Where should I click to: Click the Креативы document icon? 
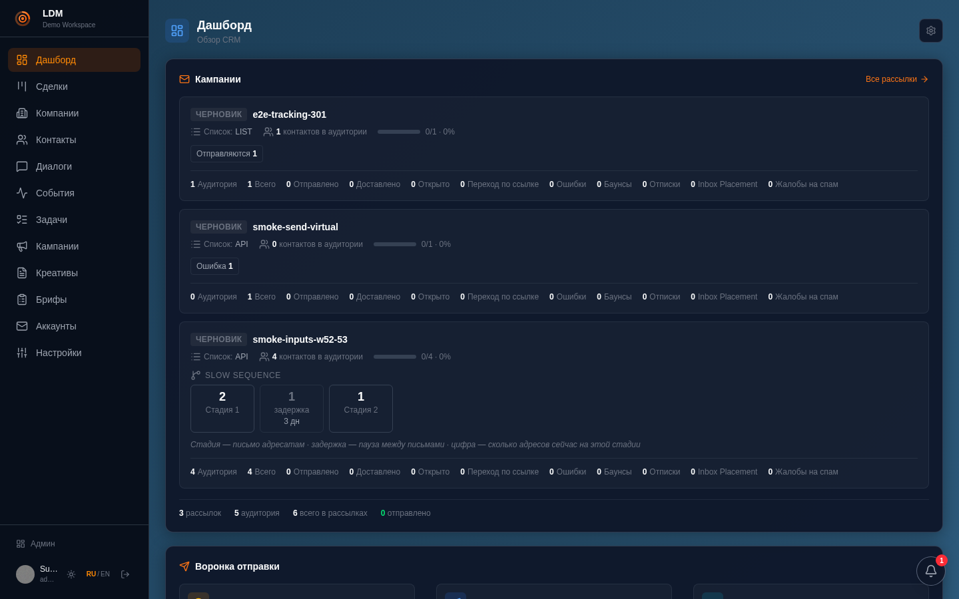(x=22, y=273)
